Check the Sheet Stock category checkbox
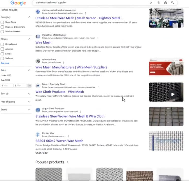Image resolution: width=189 pixels, height=181 pixels. [2, 22]
